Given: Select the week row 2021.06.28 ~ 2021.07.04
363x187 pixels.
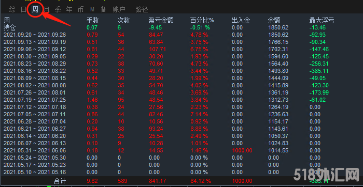Looking at the screenshot, I should [35, 121].
